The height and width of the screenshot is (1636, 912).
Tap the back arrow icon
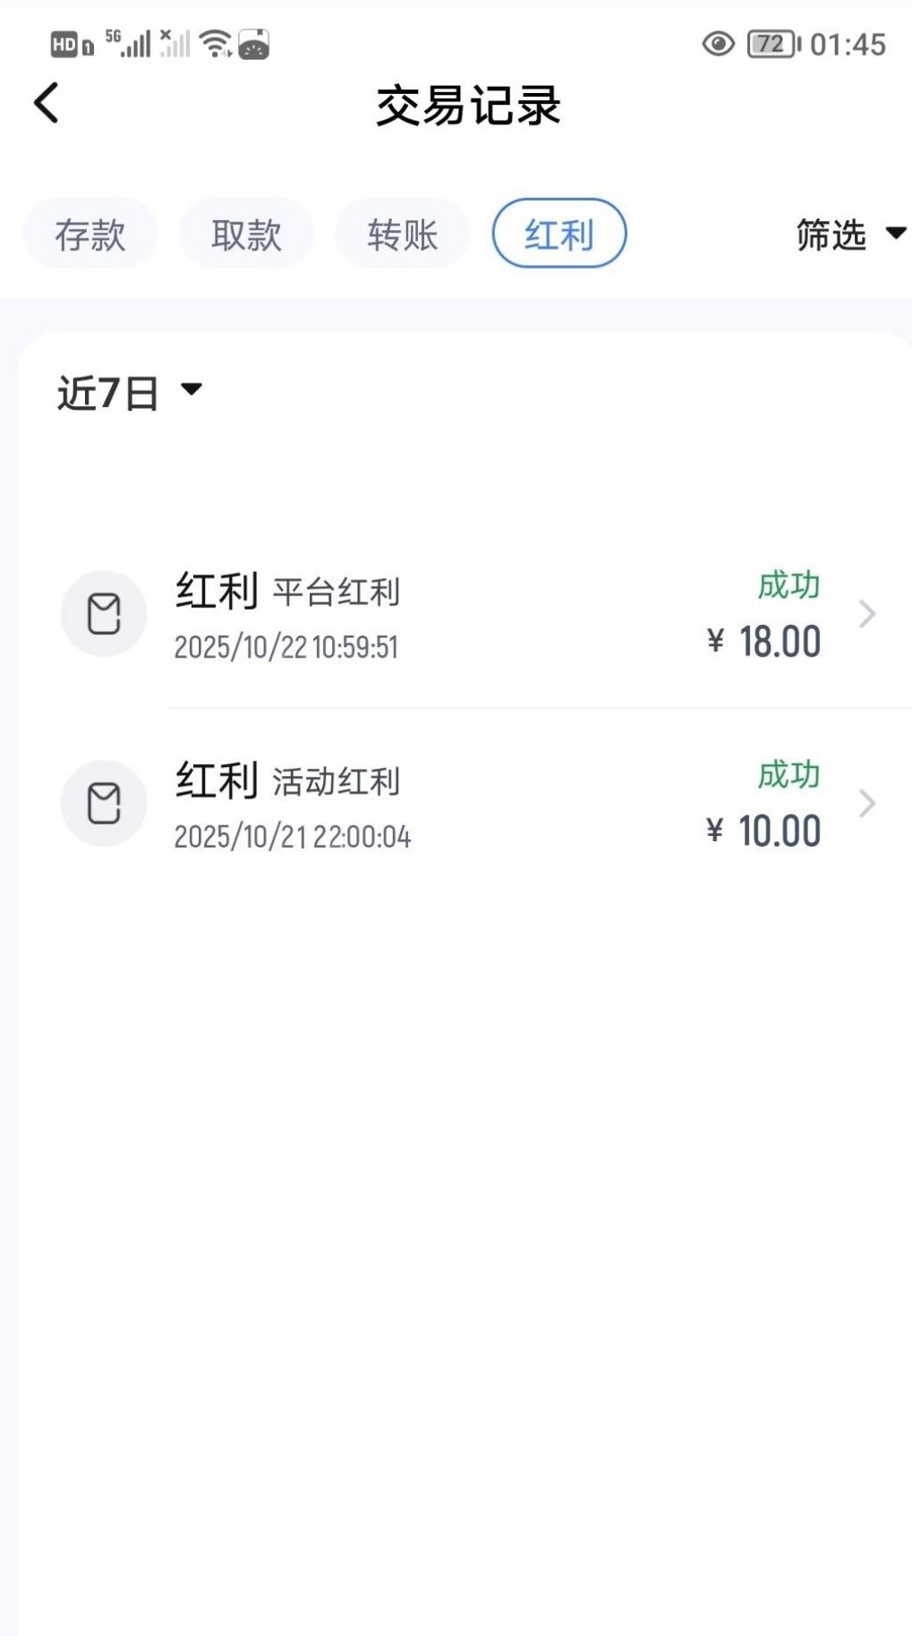click(x=47, y=103)
